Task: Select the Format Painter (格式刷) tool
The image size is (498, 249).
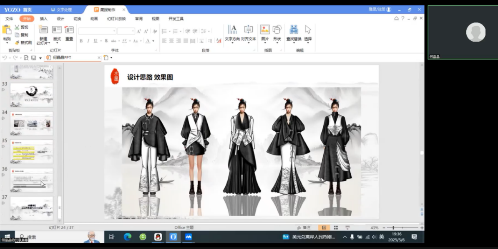Action: click(18, 42)
